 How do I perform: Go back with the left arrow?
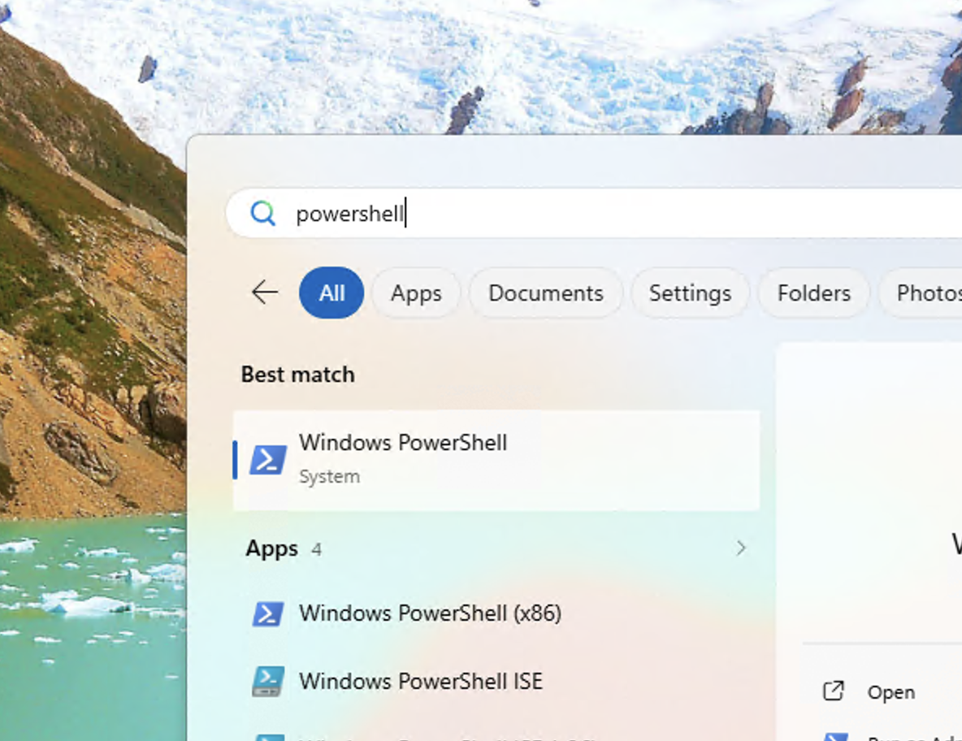point(265,292)
